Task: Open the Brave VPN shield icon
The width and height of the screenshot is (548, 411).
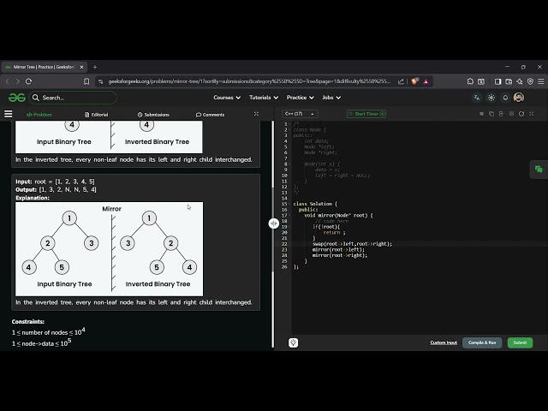Action: point(530,81)
